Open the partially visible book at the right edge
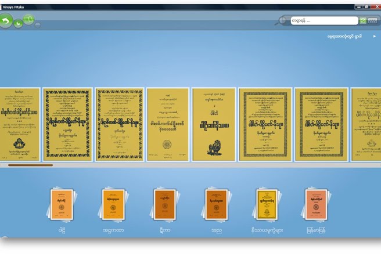Image resolution: width=381 pixels, height=274 pixels. 366,124
